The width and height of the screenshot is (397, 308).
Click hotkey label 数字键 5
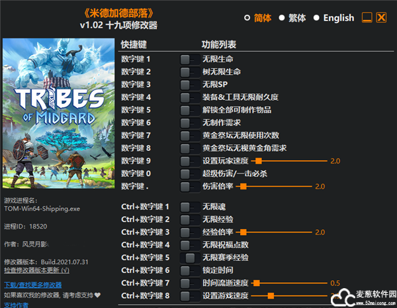pos(136,110)
